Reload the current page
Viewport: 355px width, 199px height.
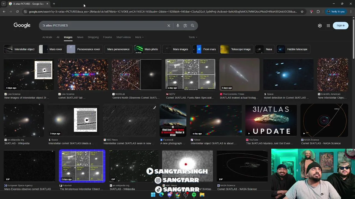click(x=17, y=12)
